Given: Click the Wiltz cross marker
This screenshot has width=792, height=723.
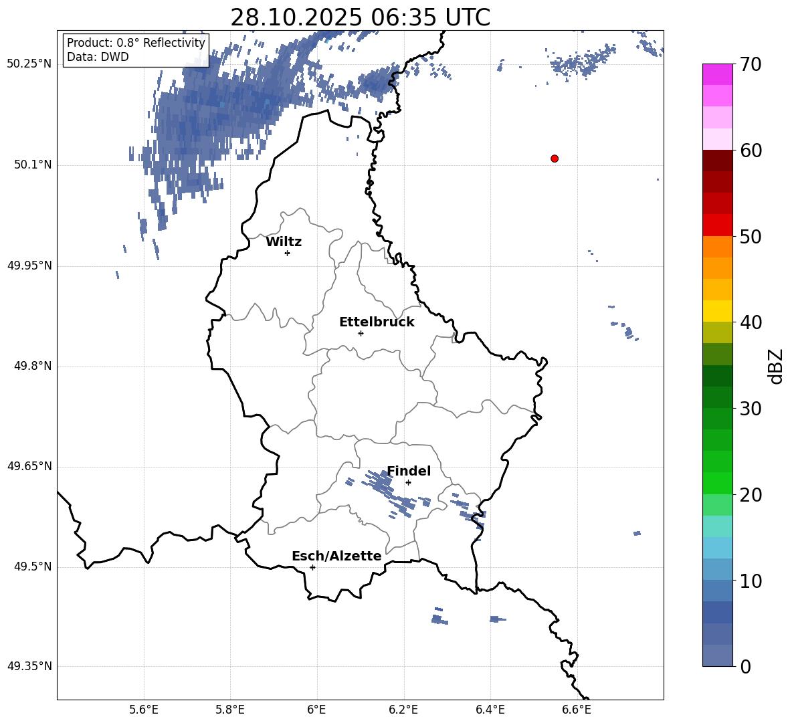Looking at the screenshot, I should pos(287,253).
